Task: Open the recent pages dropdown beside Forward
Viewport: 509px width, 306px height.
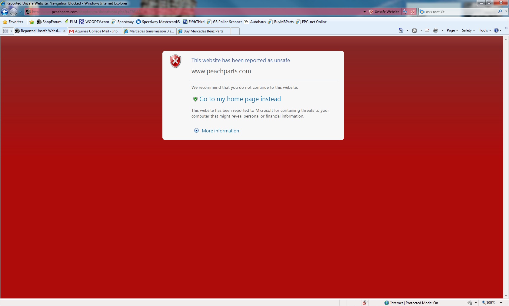Action: pyautogui.click(x=20, y=12)
